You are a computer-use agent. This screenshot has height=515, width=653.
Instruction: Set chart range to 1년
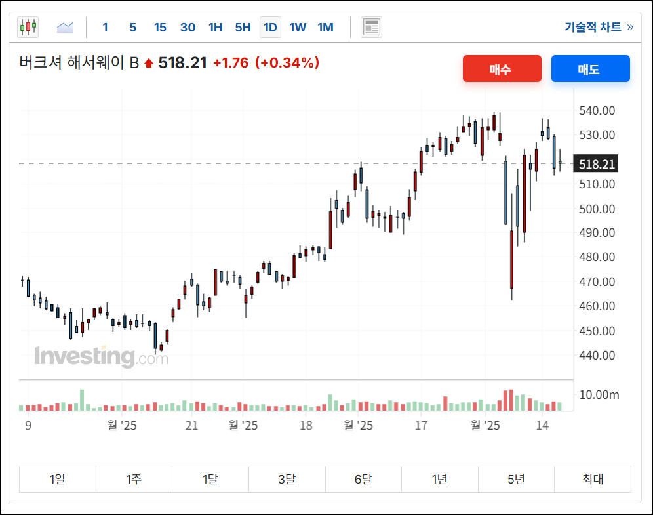[440, 479]
